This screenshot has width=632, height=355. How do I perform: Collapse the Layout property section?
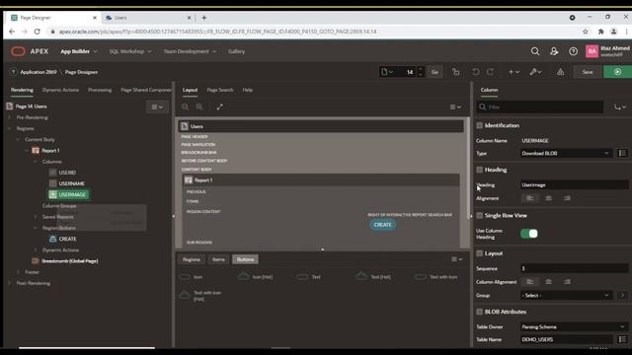479,253
